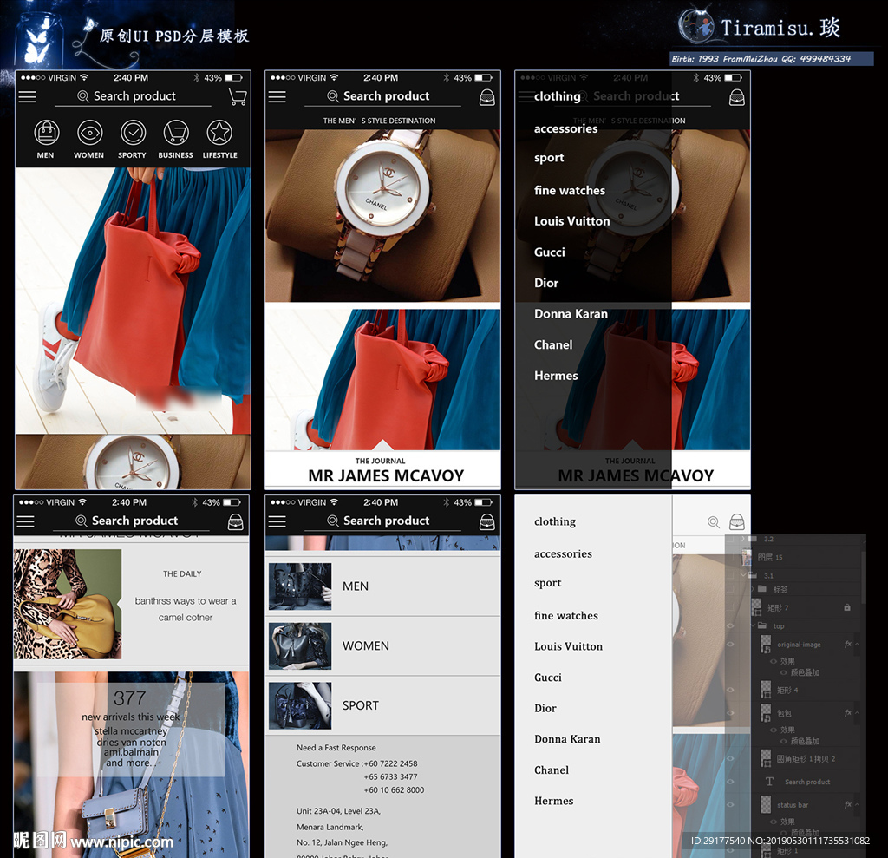Click lock icon on 矩形 7 layer
The image size is (888, 858).
coord(847,607)
